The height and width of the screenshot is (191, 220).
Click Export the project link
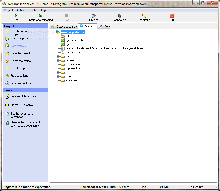21,68
